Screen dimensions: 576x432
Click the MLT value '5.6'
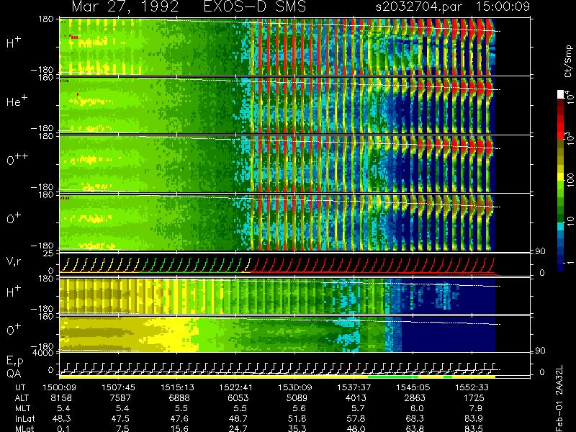[x=300, y=408]
